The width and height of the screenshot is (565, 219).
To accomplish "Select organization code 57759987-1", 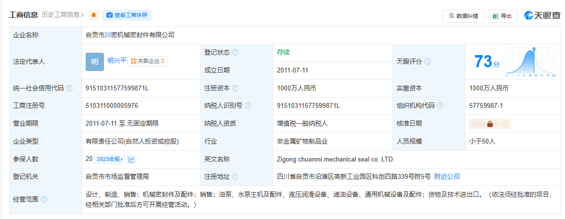I will (486, 106).
